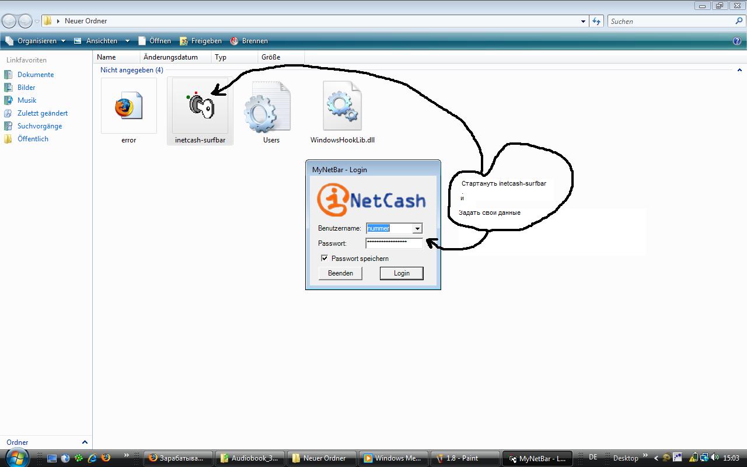This screenshot has height=467, width=747.
Task: Open the address bar history dropdown
Action: tap(583, 21)
